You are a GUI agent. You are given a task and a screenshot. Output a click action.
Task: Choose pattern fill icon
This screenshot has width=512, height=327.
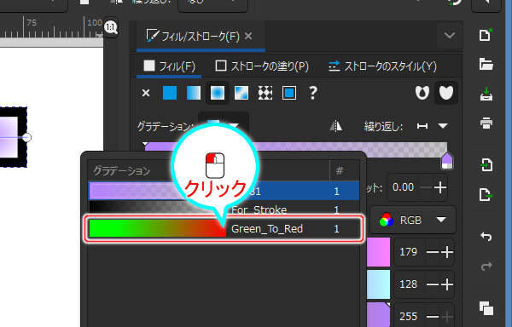tap(265, 93)
